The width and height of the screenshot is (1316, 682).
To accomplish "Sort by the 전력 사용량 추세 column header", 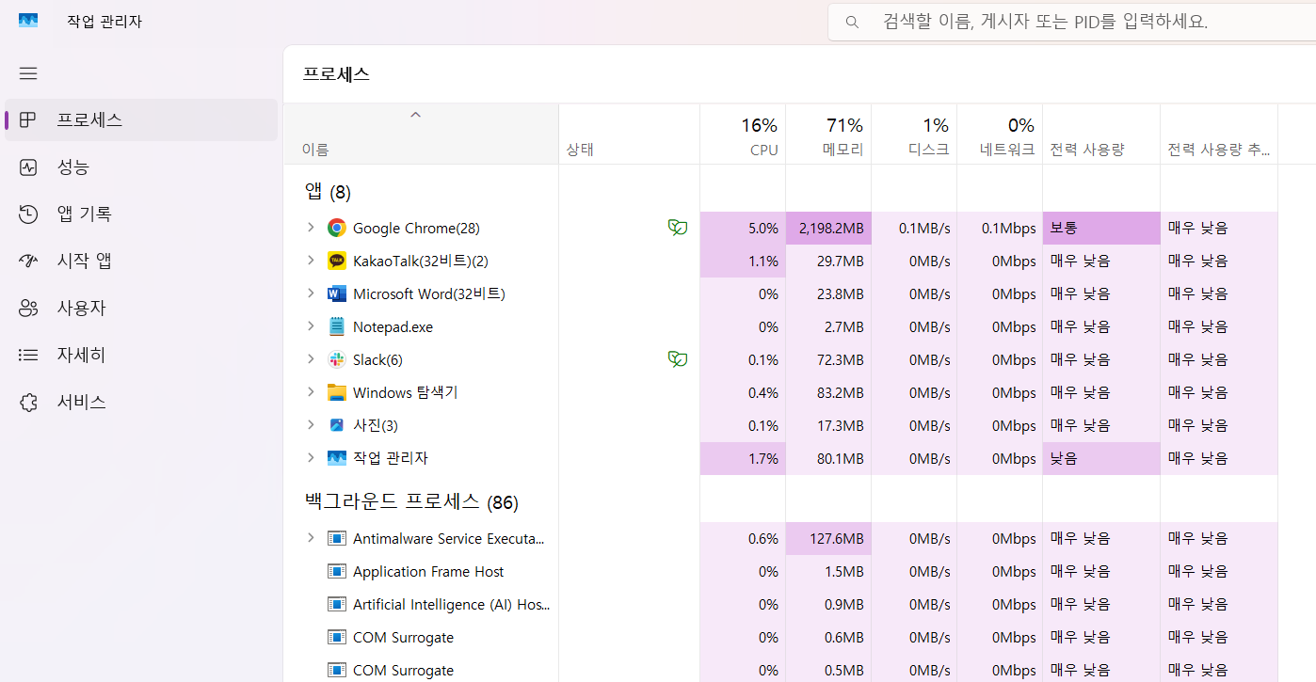I will click(1219, 135).
